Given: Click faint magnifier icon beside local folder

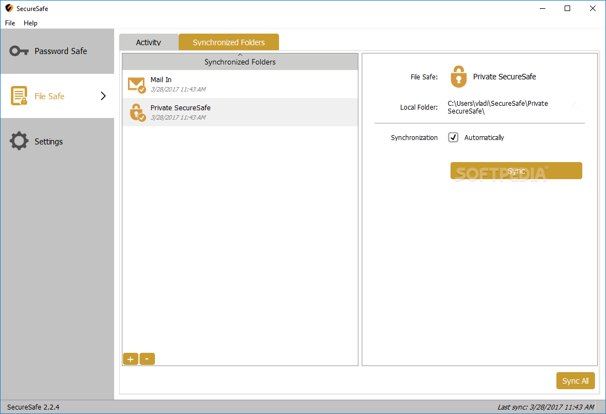Looking at the screenshot, I should click(576, 107).
